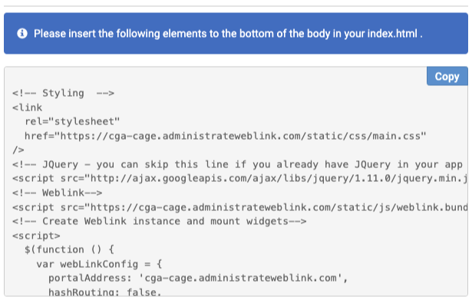Click the '<!-- Styling -->' comment line
The width and height of the screenshot is (472, 300).
coord(63,93)
